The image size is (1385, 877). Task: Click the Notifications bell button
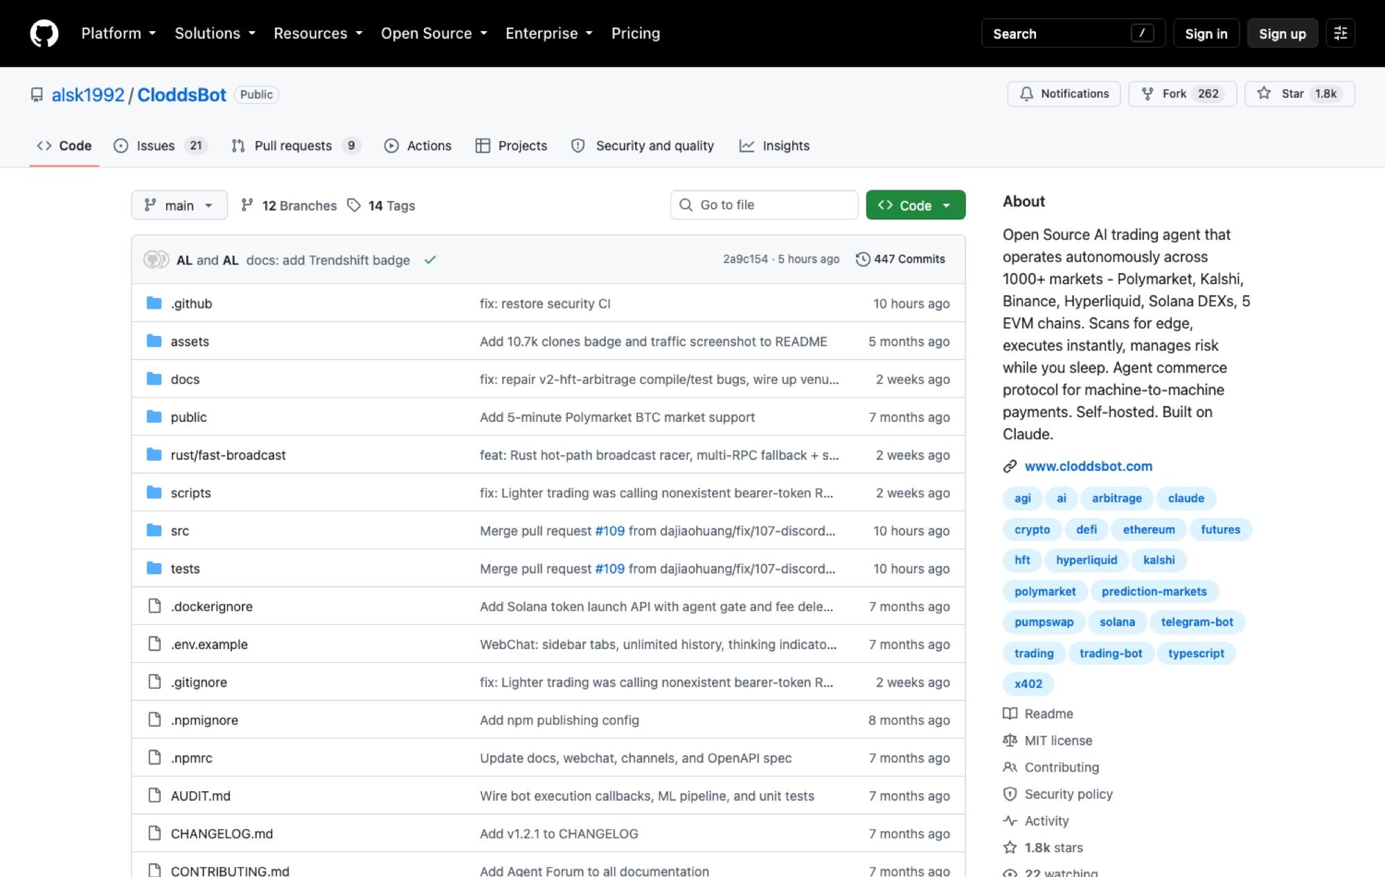pyautogui.click(x=1064, y=94)
